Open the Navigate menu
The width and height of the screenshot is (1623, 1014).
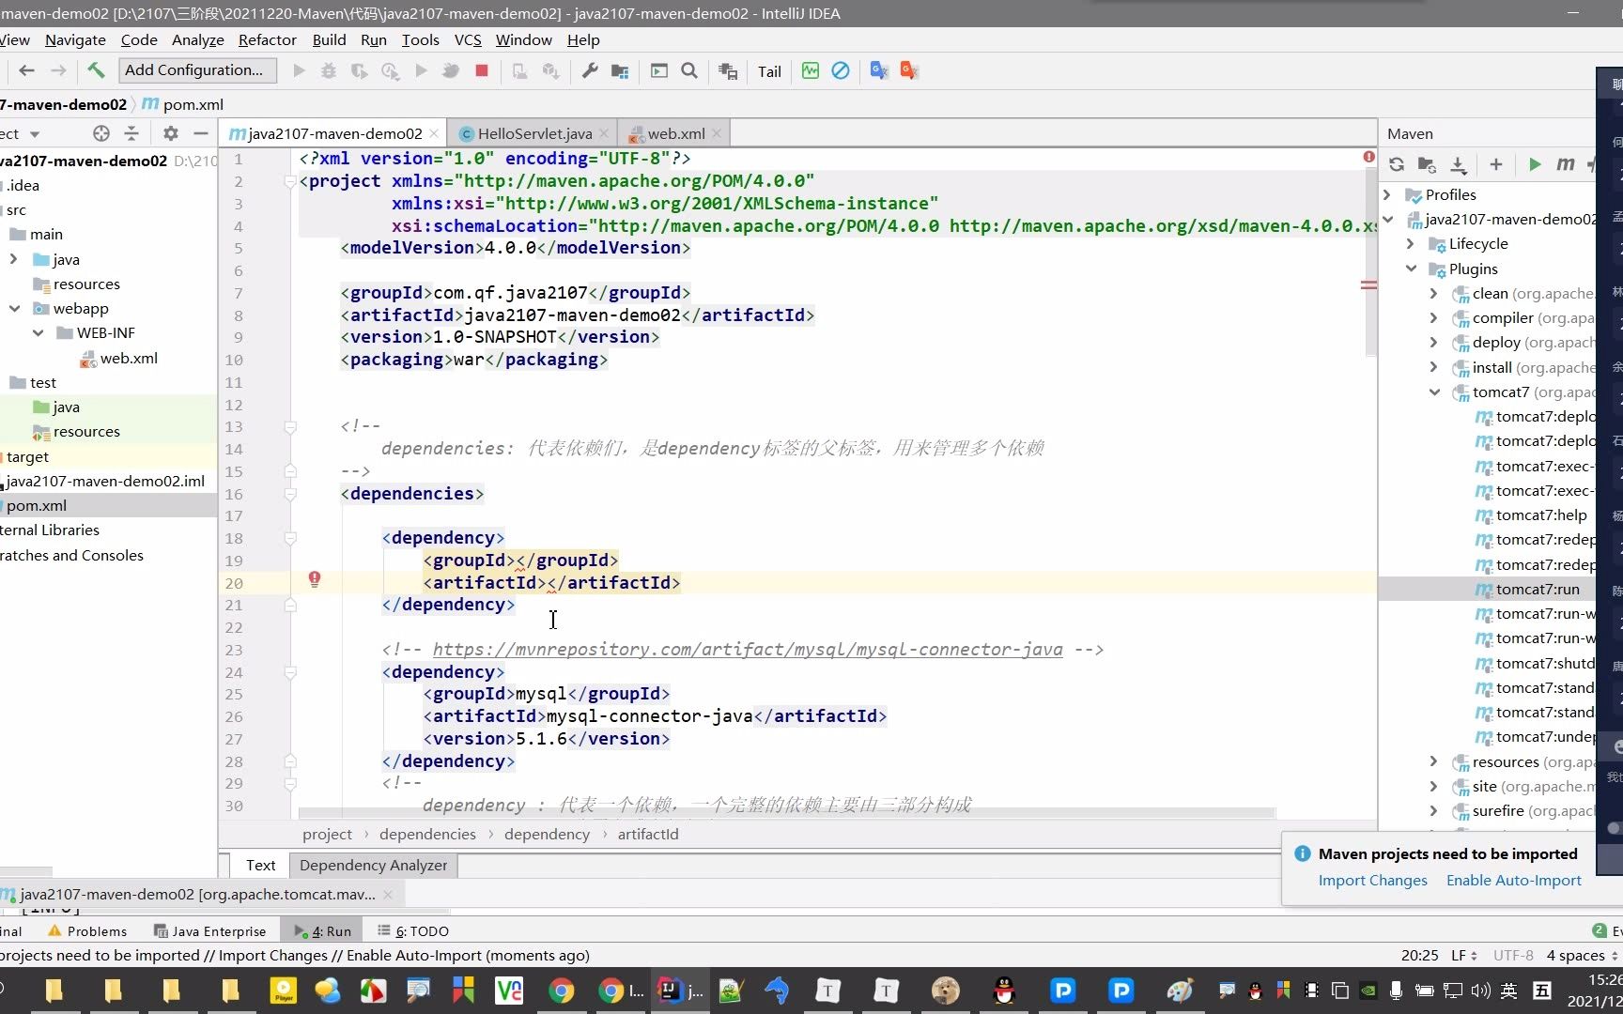tap(75, 39)
